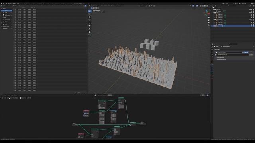Collapse the first Collection in outliner
This screenshot has width=255, height=143.
(x=214, y=10)
